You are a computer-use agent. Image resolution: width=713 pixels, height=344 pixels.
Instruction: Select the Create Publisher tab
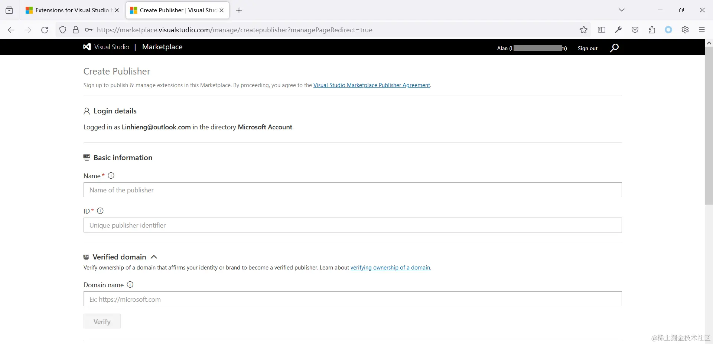[178, 10]
